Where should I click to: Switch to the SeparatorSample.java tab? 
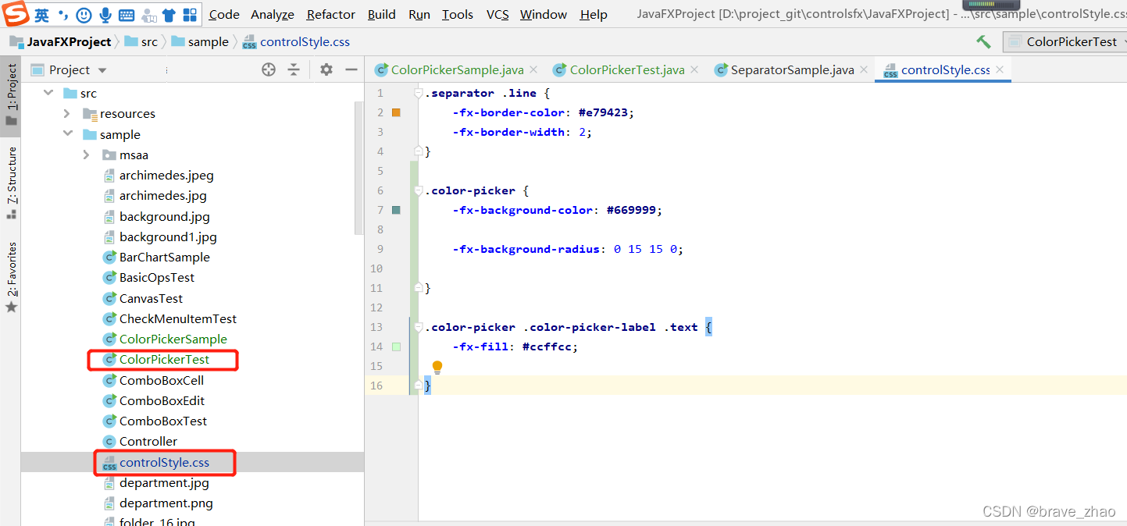791,69
